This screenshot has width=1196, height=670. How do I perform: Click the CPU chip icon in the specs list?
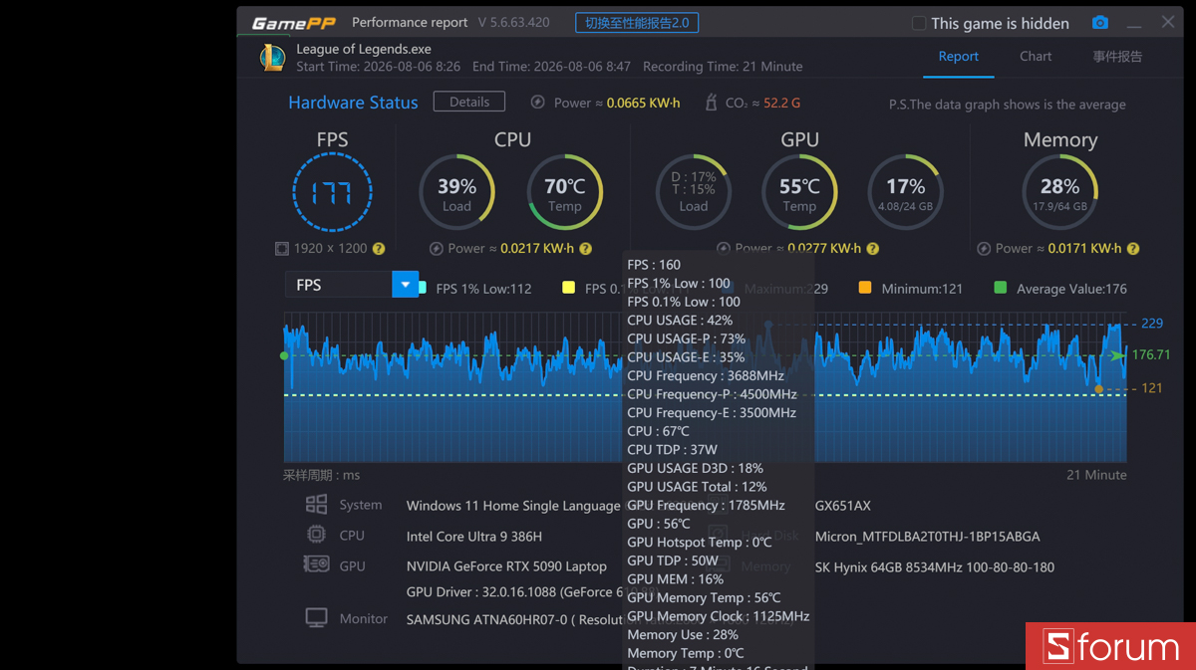[316, 535]
